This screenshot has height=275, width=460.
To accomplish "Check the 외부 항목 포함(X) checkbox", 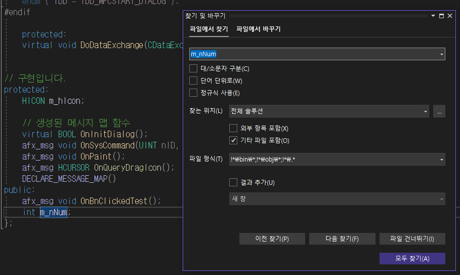I will click(x=233, y=128).
